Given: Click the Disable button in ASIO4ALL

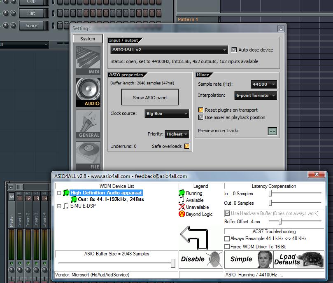Looking at the screenshot, I should tap(201, 259).
